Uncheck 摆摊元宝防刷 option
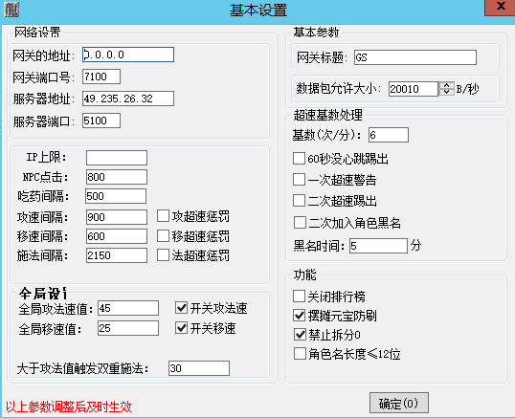 [299, 316]
